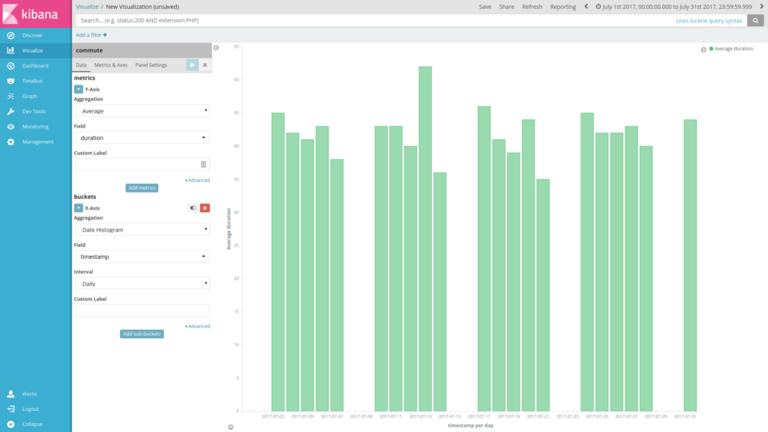Collapse the Y-Axis metric section
The height and width of the screenshot is (432, 768).
(x=80, y=88)
